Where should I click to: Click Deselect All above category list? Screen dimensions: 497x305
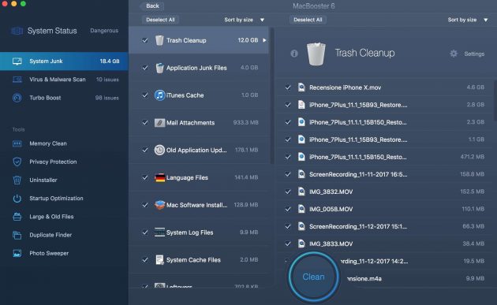[160, 20]
